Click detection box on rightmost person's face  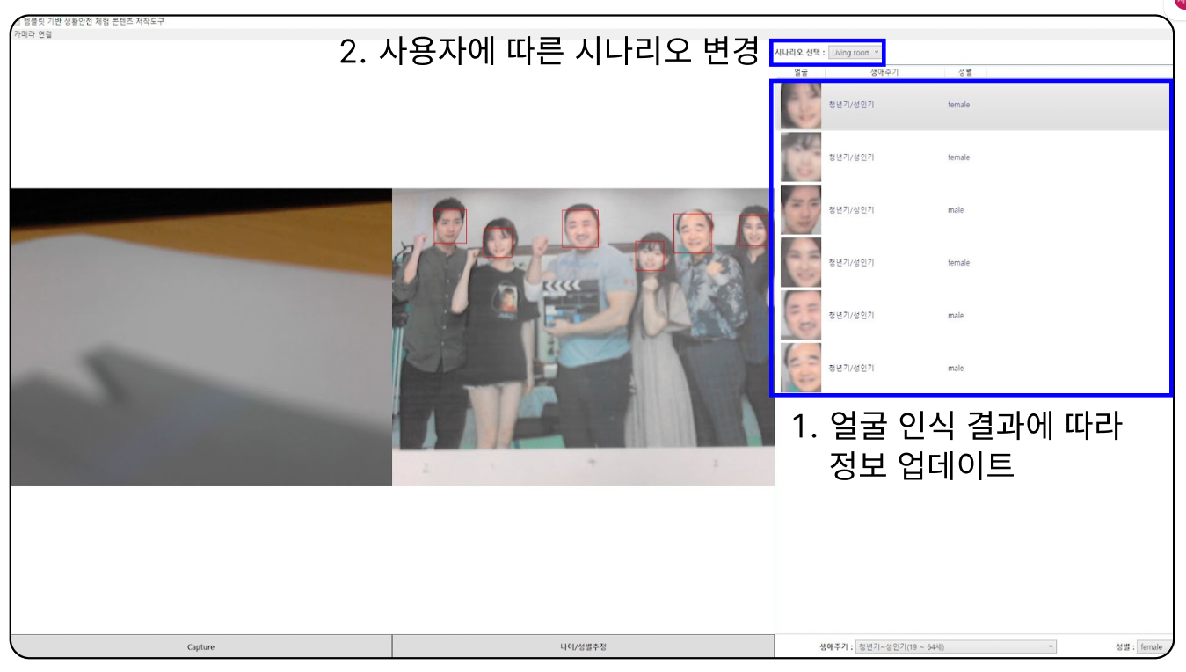coord(752,230)
